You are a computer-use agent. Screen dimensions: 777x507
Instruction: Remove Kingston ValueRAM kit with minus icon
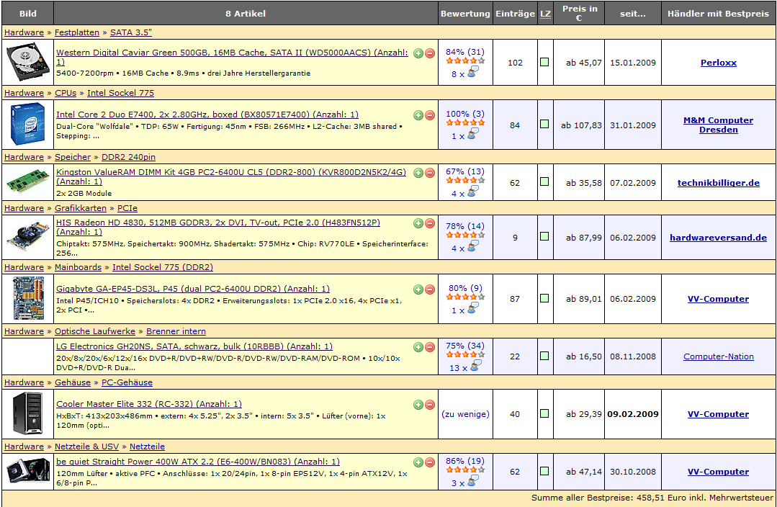pos(430,172)
